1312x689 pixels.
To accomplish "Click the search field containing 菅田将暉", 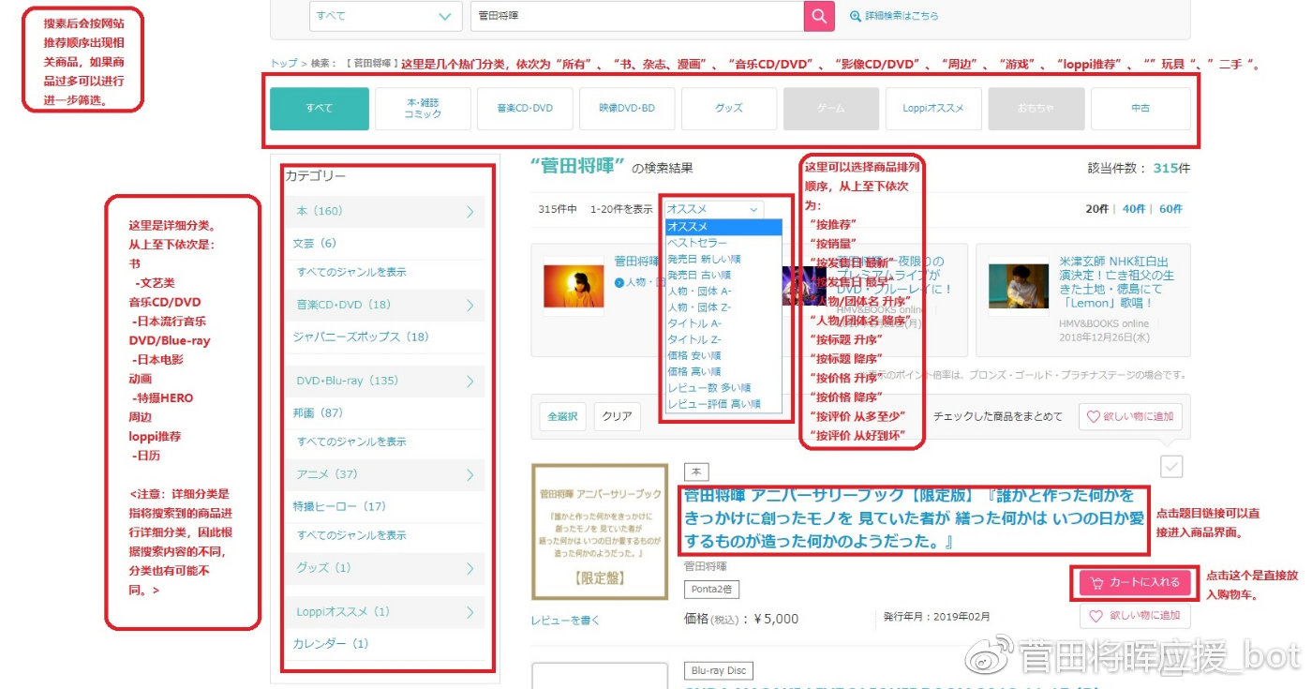I will [636, 16].
